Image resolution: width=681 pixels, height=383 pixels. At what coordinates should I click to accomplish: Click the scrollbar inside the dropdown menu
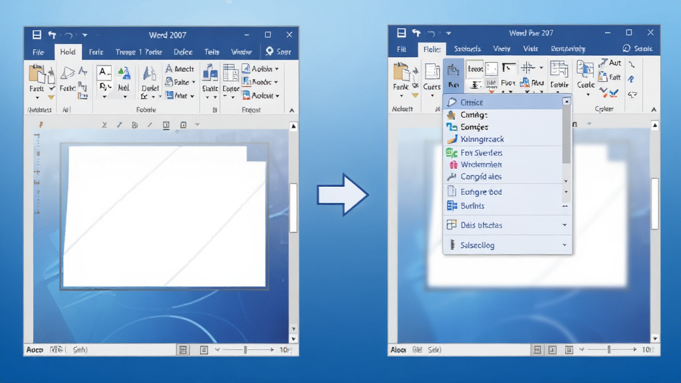(567, 134)
